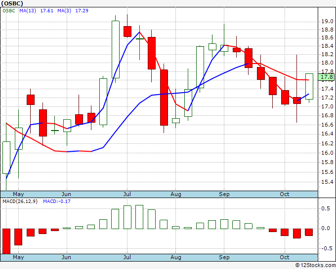Click the tallest green MACD histogram bar
Image resolution: width=336 pixels, height=269 pixels.
point(139,217)
